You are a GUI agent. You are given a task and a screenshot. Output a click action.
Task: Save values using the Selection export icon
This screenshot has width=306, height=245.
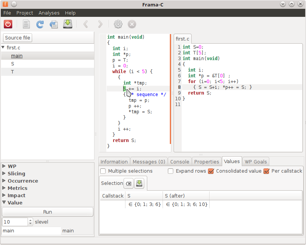pyautogui.click(x=139, y=183)
